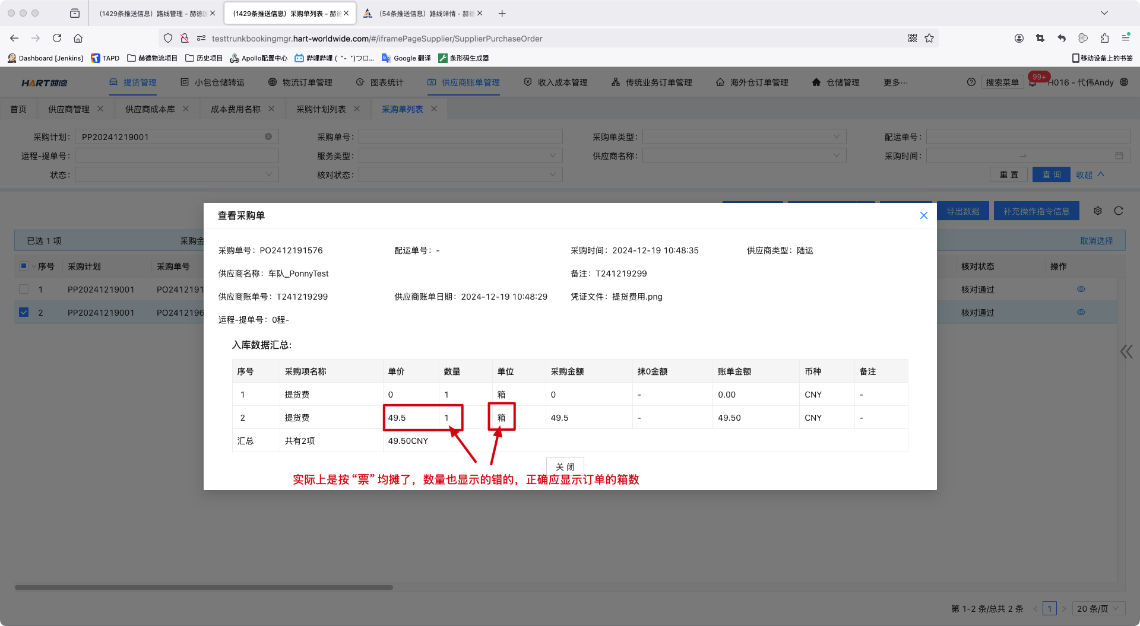
Task: Click the horizontal scrollbar under table
Action: (204, 587)
